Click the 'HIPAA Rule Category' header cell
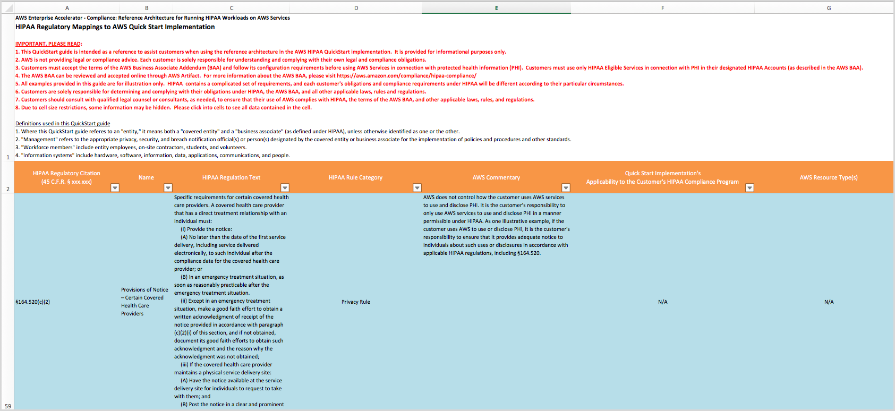 356,177
